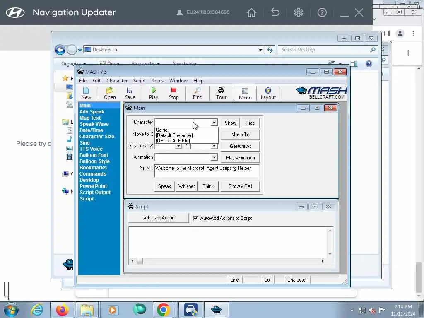Go to Home in Navigation Updater
Screen dimensions: 424x318
(251, 12)
